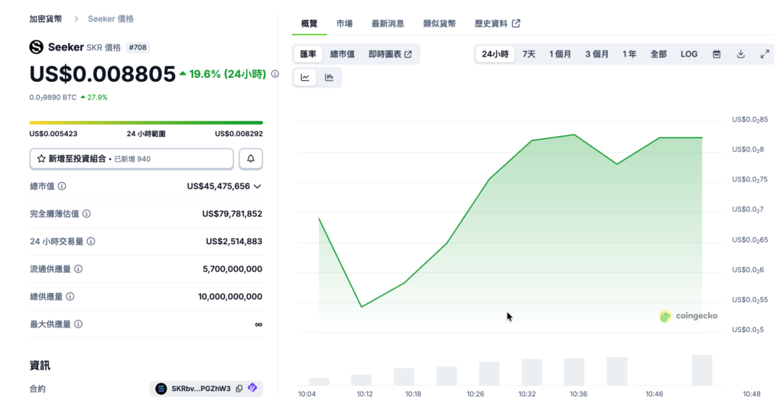Show info for 最大供應量
The height and width of the screenshot is (397, 783).
coord(79,324)
